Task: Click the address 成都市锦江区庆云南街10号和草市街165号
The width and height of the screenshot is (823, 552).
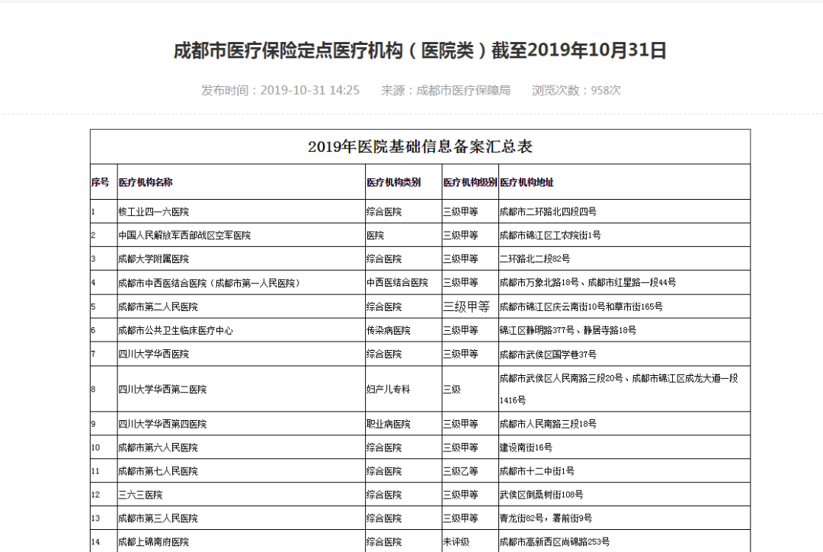Action: pos(581,306)
